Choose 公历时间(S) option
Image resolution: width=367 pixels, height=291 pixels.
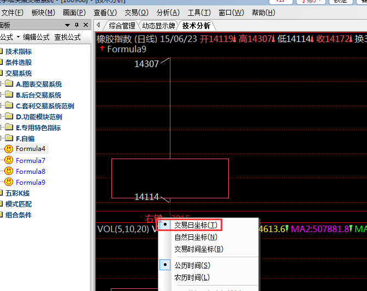click(192, 265)
